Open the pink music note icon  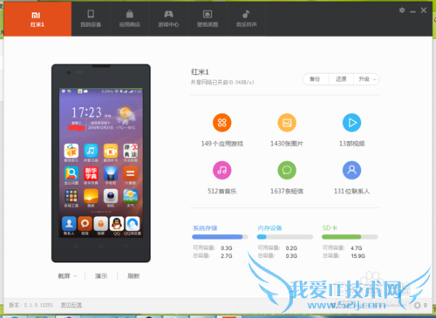[222, 170]
